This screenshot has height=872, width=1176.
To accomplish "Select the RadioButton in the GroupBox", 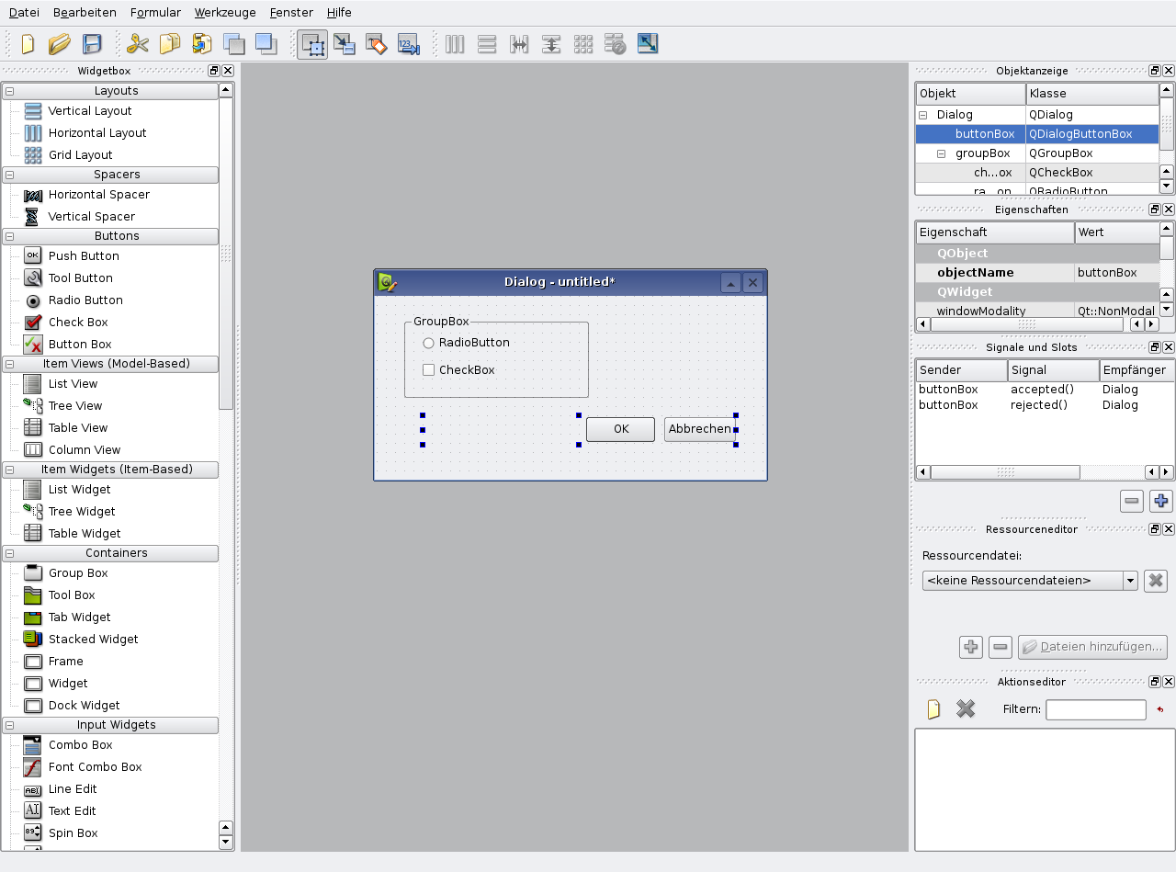I will (x=428, y=343).
